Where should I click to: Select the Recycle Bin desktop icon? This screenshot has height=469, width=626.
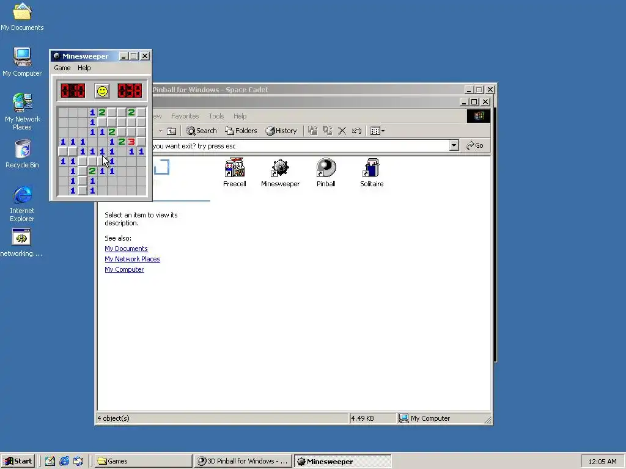coord(23,154)
